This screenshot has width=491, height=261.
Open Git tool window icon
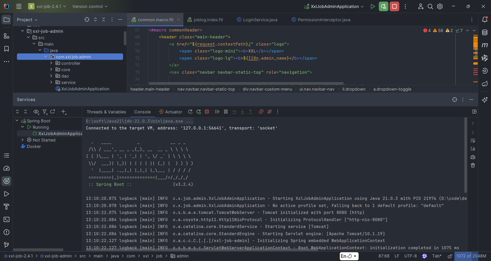point(7,245)
